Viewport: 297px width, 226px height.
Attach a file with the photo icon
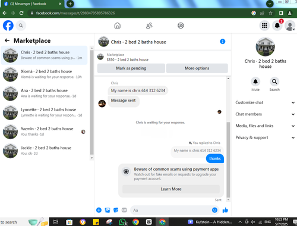pyautogui.click(x=108, y=210)
